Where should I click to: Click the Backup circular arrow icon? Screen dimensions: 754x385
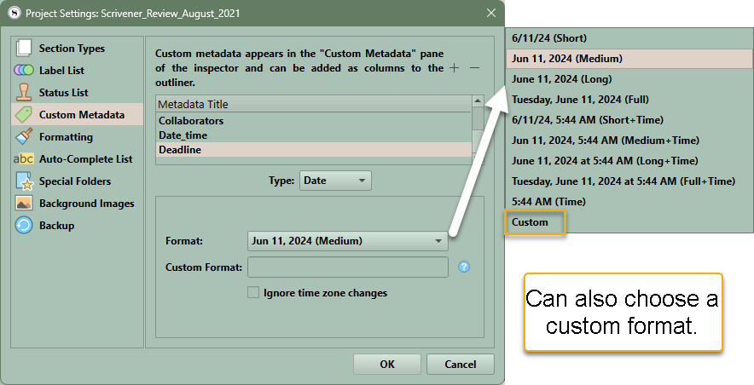tap(24, 225)
